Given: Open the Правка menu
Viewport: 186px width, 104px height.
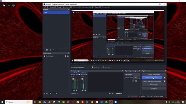Looking at the screenshot, I should pyautogui.click(x=53, y=7).
